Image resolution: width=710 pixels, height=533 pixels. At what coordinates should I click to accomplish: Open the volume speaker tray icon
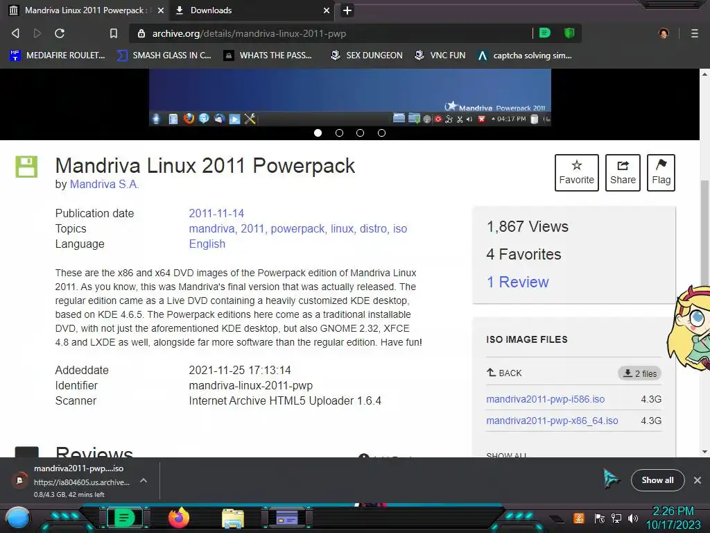[x=632, y=518]
